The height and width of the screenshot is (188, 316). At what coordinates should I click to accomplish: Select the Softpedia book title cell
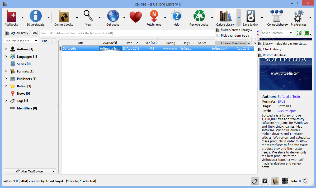pos(80,49)
